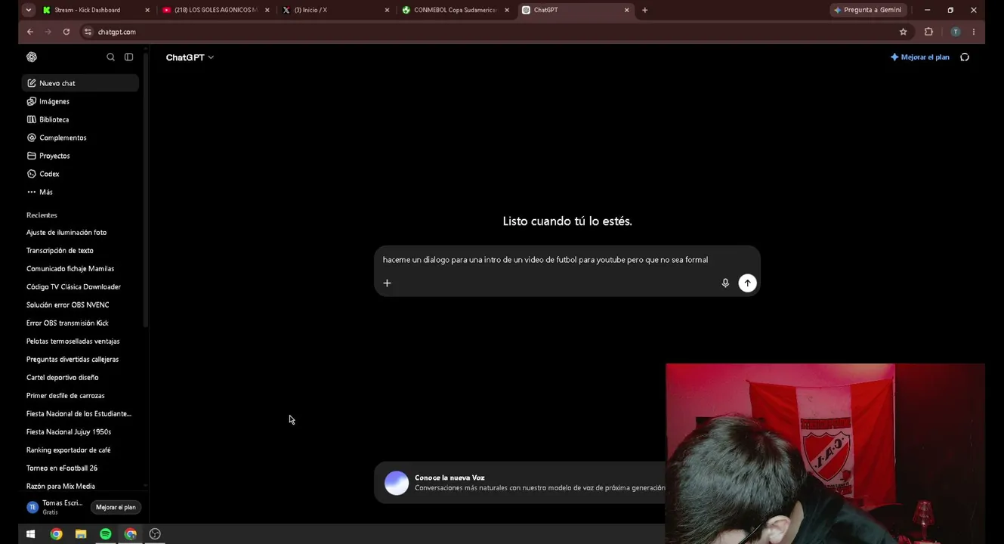Viewport: 1004px width, 544px height.
Task: Click the site information icon in address bar
Action: [x=88, y=32]
